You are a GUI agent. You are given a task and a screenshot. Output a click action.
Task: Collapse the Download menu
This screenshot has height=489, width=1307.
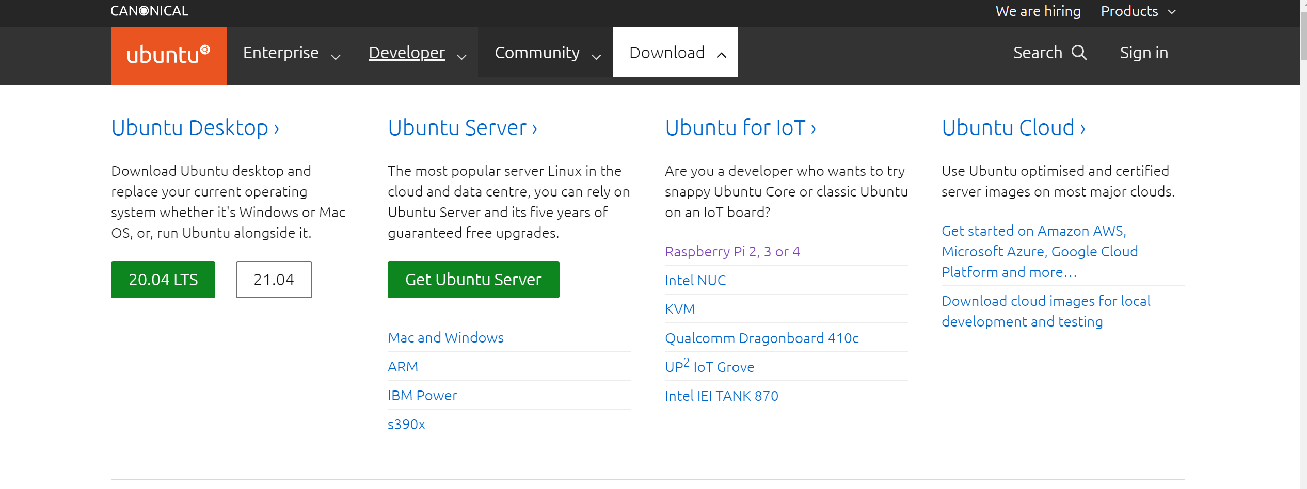click(722, 53)
